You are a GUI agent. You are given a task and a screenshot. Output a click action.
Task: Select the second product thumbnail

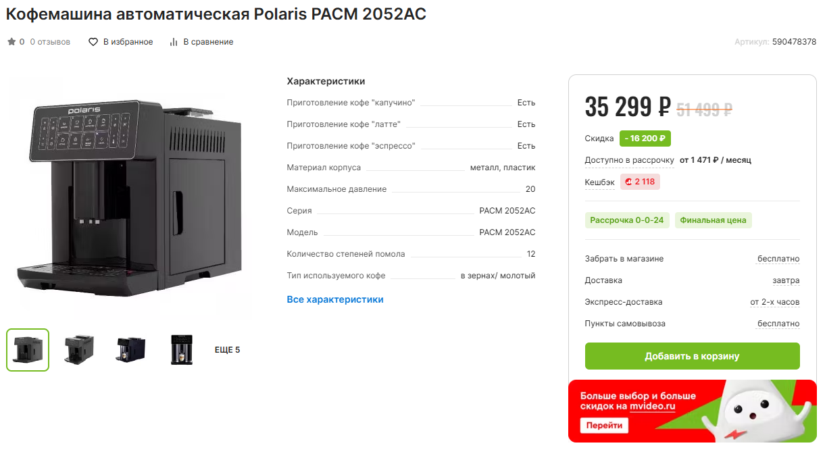[x=79, y=350]
